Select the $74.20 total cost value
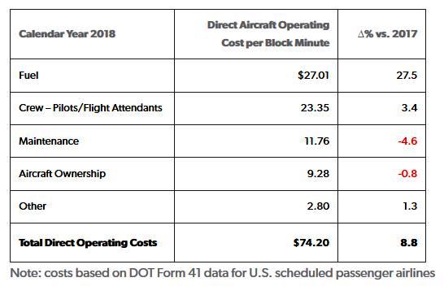The width and height of the screenshot is (444, 295). coord(311,243)
